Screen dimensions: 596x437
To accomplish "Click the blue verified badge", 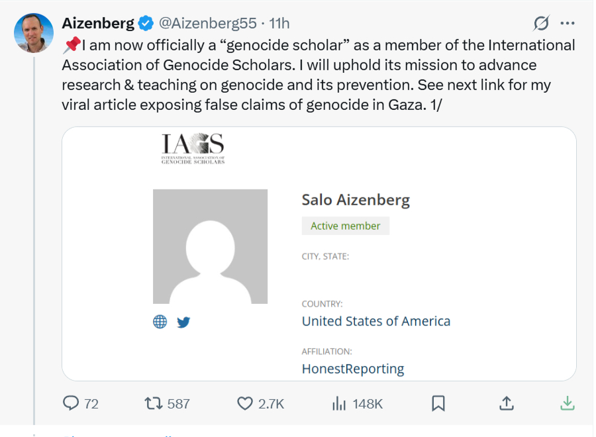I will [146, 23].
